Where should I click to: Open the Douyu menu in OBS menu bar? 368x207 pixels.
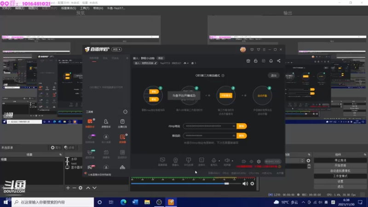[x=116, y=8]
